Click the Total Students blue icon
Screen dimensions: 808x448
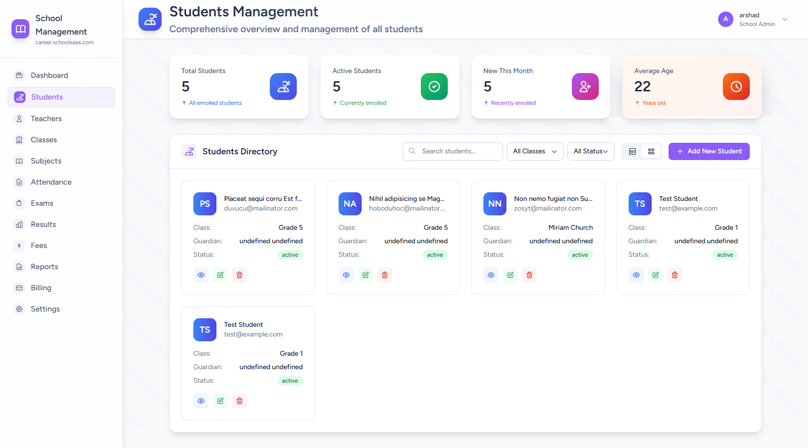tap(283, 87)
